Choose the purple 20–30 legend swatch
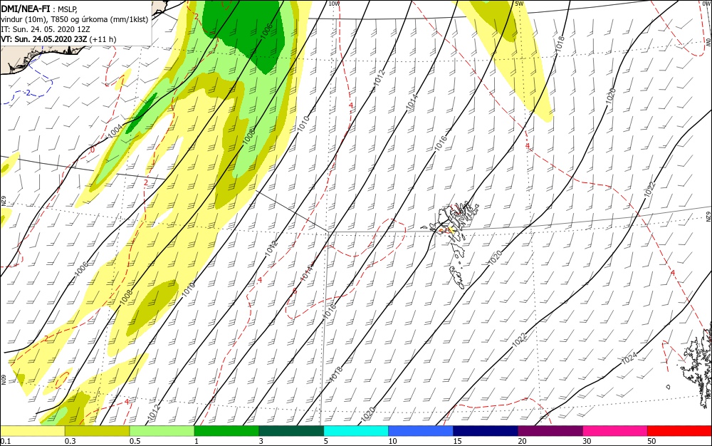The image size is (712, 446). tap(550, 431)
